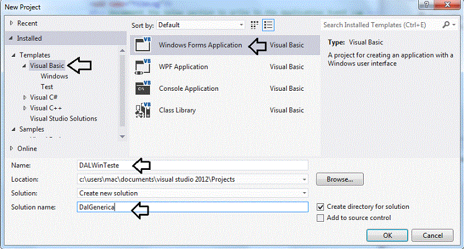The height and width of the screenshot is (249, 464).
Task: Open the Sort by Default dropdown
Action: coord(201,25)
